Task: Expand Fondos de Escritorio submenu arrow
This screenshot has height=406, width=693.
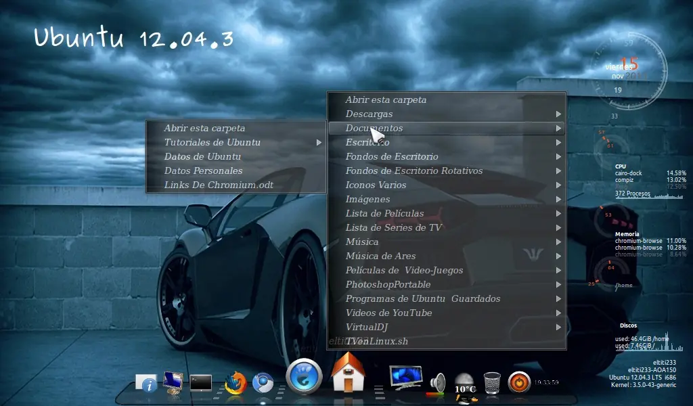Action: click(558, 157)
